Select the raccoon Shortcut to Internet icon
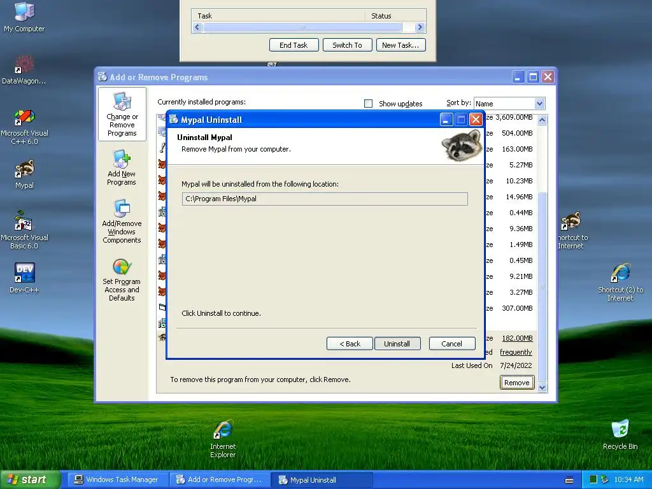The width and height of the screenshot is (652, 489). (572, 230)
